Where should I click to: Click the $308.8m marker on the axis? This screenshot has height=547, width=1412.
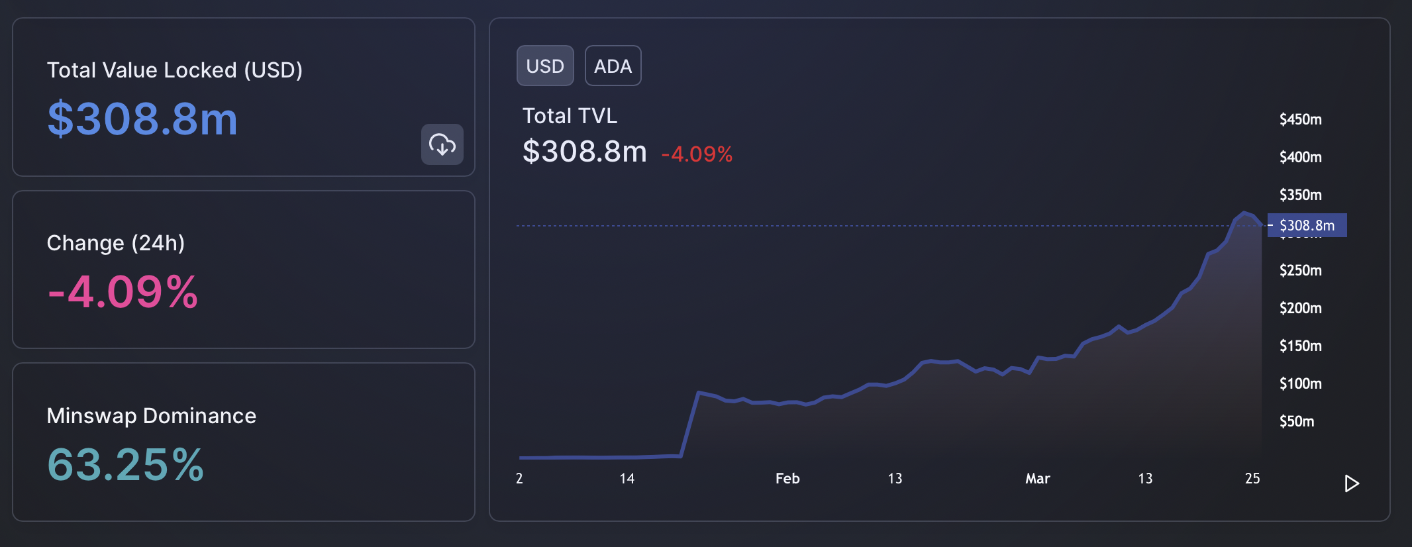[x=1307, y=225]
